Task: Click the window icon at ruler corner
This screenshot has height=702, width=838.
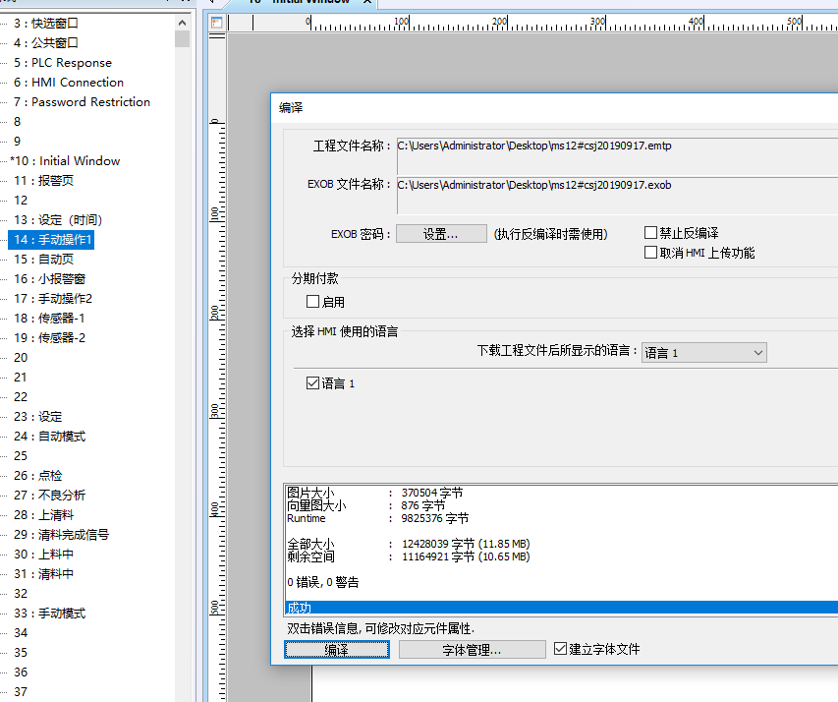Action: coord(217,23)
